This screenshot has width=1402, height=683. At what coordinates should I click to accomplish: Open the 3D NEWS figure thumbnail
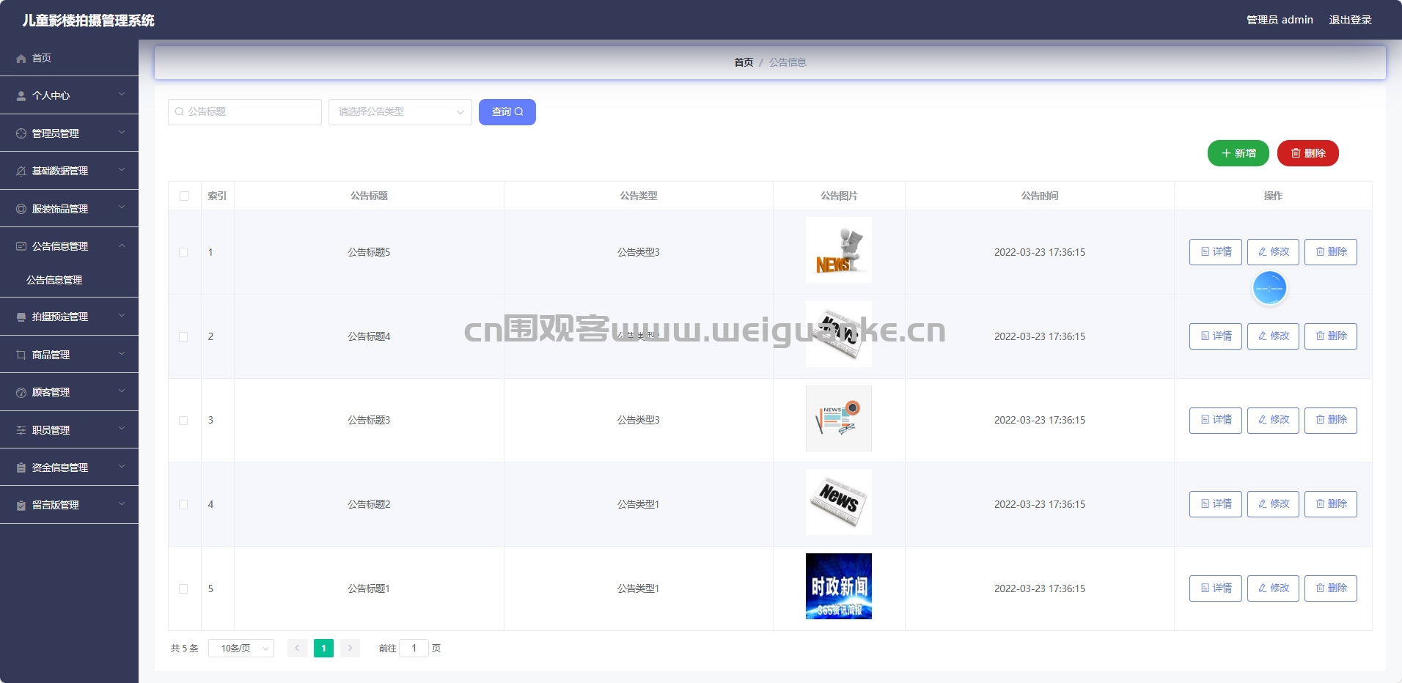(839, 250)
